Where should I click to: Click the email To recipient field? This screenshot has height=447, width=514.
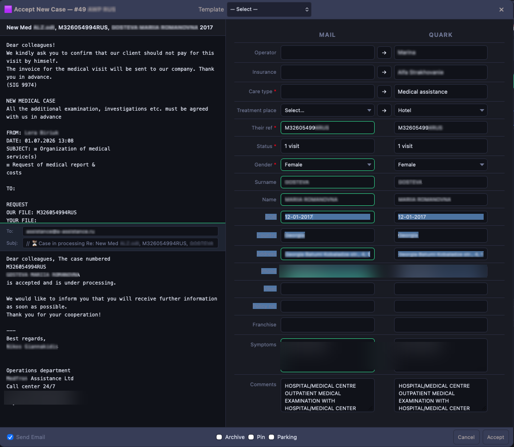click(x=120, y=231)
